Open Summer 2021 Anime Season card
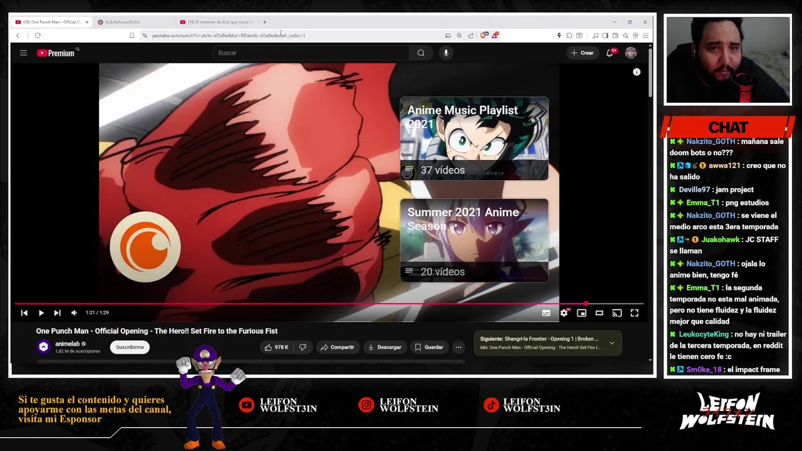The image size is (802, 451). click(474, 240)
